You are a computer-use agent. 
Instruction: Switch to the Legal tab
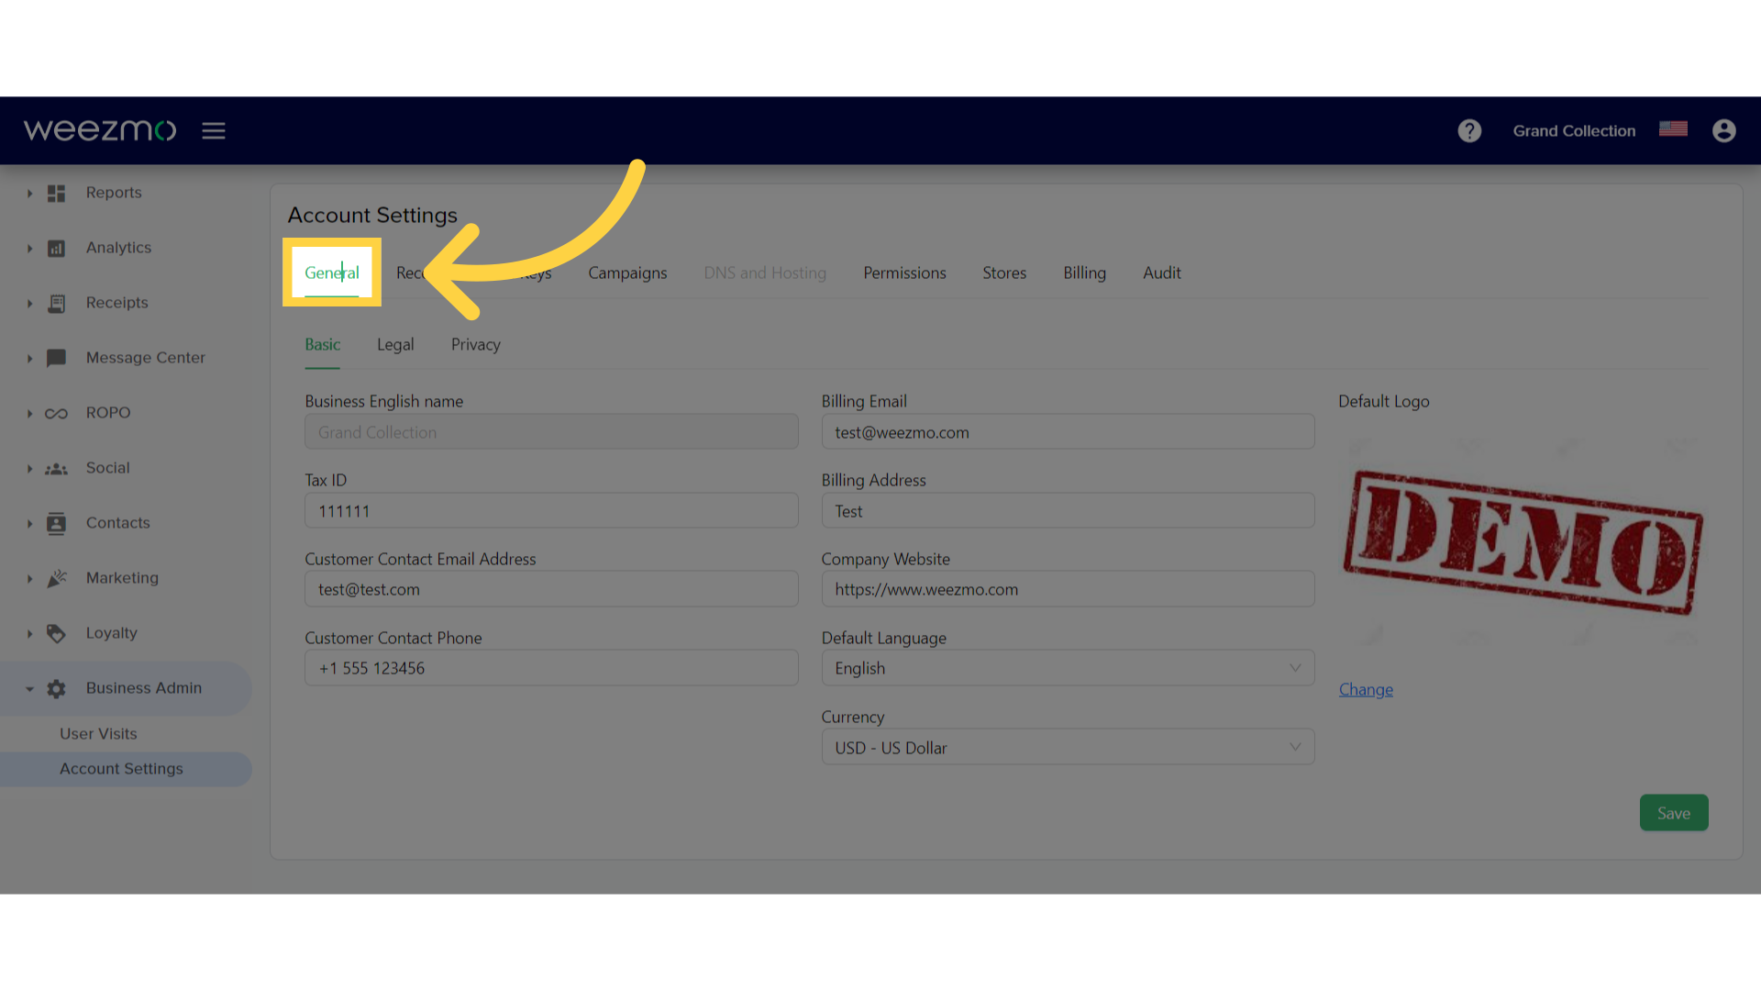pyautogui.click(x=395, y=344)
